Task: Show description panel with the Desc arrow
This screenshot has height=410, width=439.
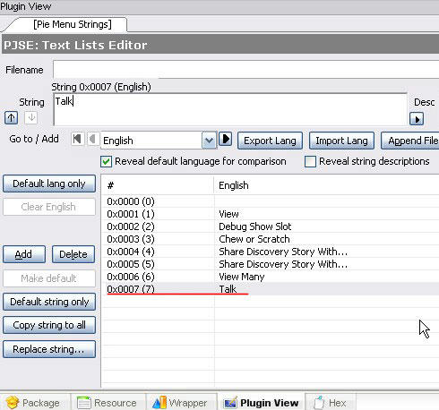Action: 417,119
